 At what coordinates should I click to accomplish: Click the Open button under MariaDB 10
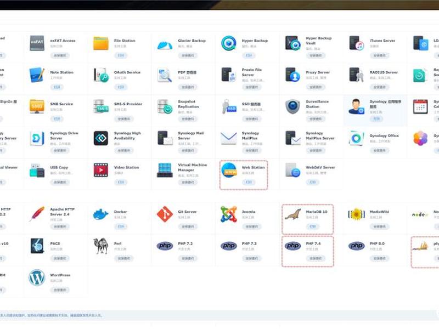pyautogui.click(x=312, y=226)
